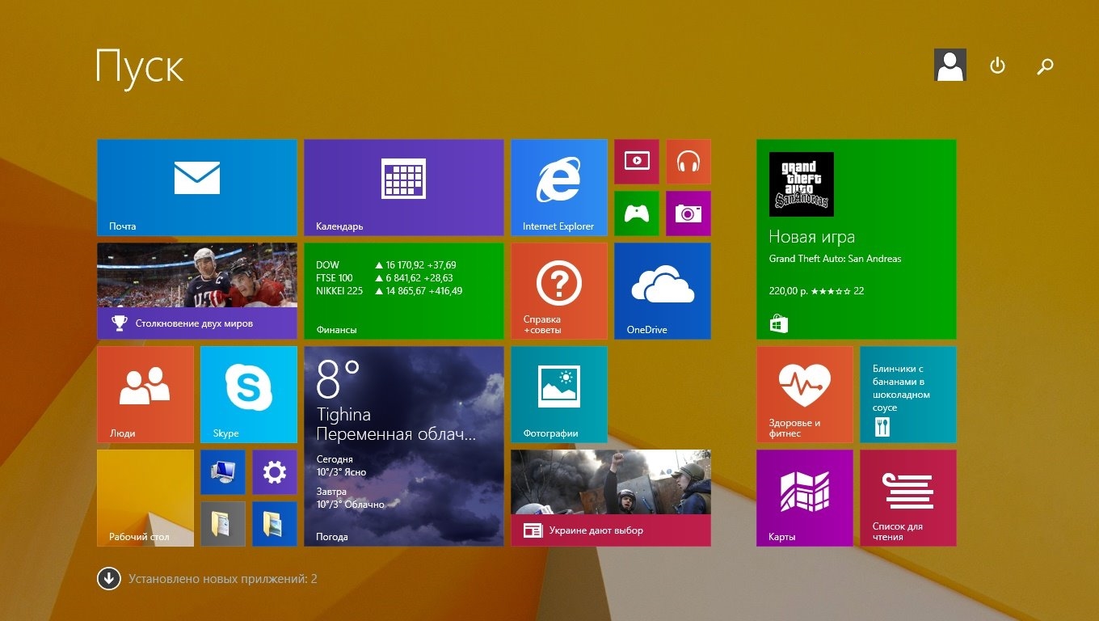
Task: Open the People (Люди) tile
Action: [145, 394]
